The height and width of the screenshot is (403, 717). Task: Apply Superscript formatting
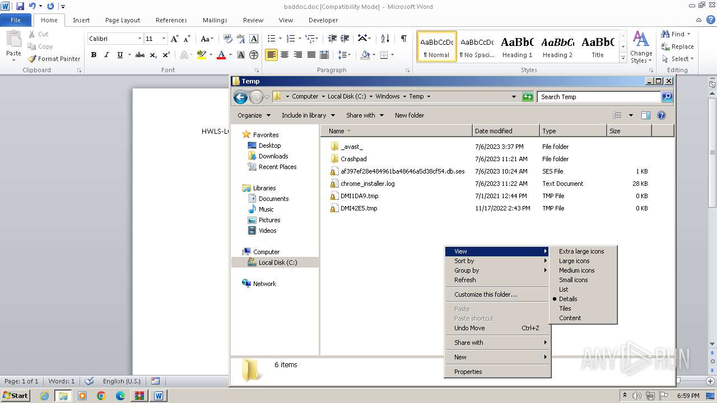click(x=166, y=55)
